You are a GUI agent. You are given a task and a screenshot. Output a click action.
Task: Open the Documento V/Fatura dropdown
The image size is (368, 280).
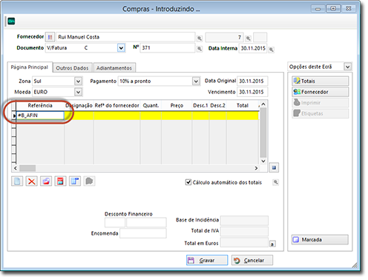(121, 48)
